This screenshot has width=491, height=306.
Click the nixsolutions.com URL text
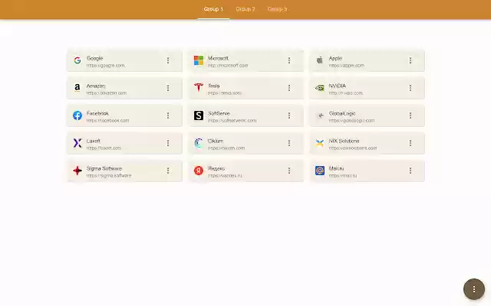pyautogui.click(x=353, y=148)
